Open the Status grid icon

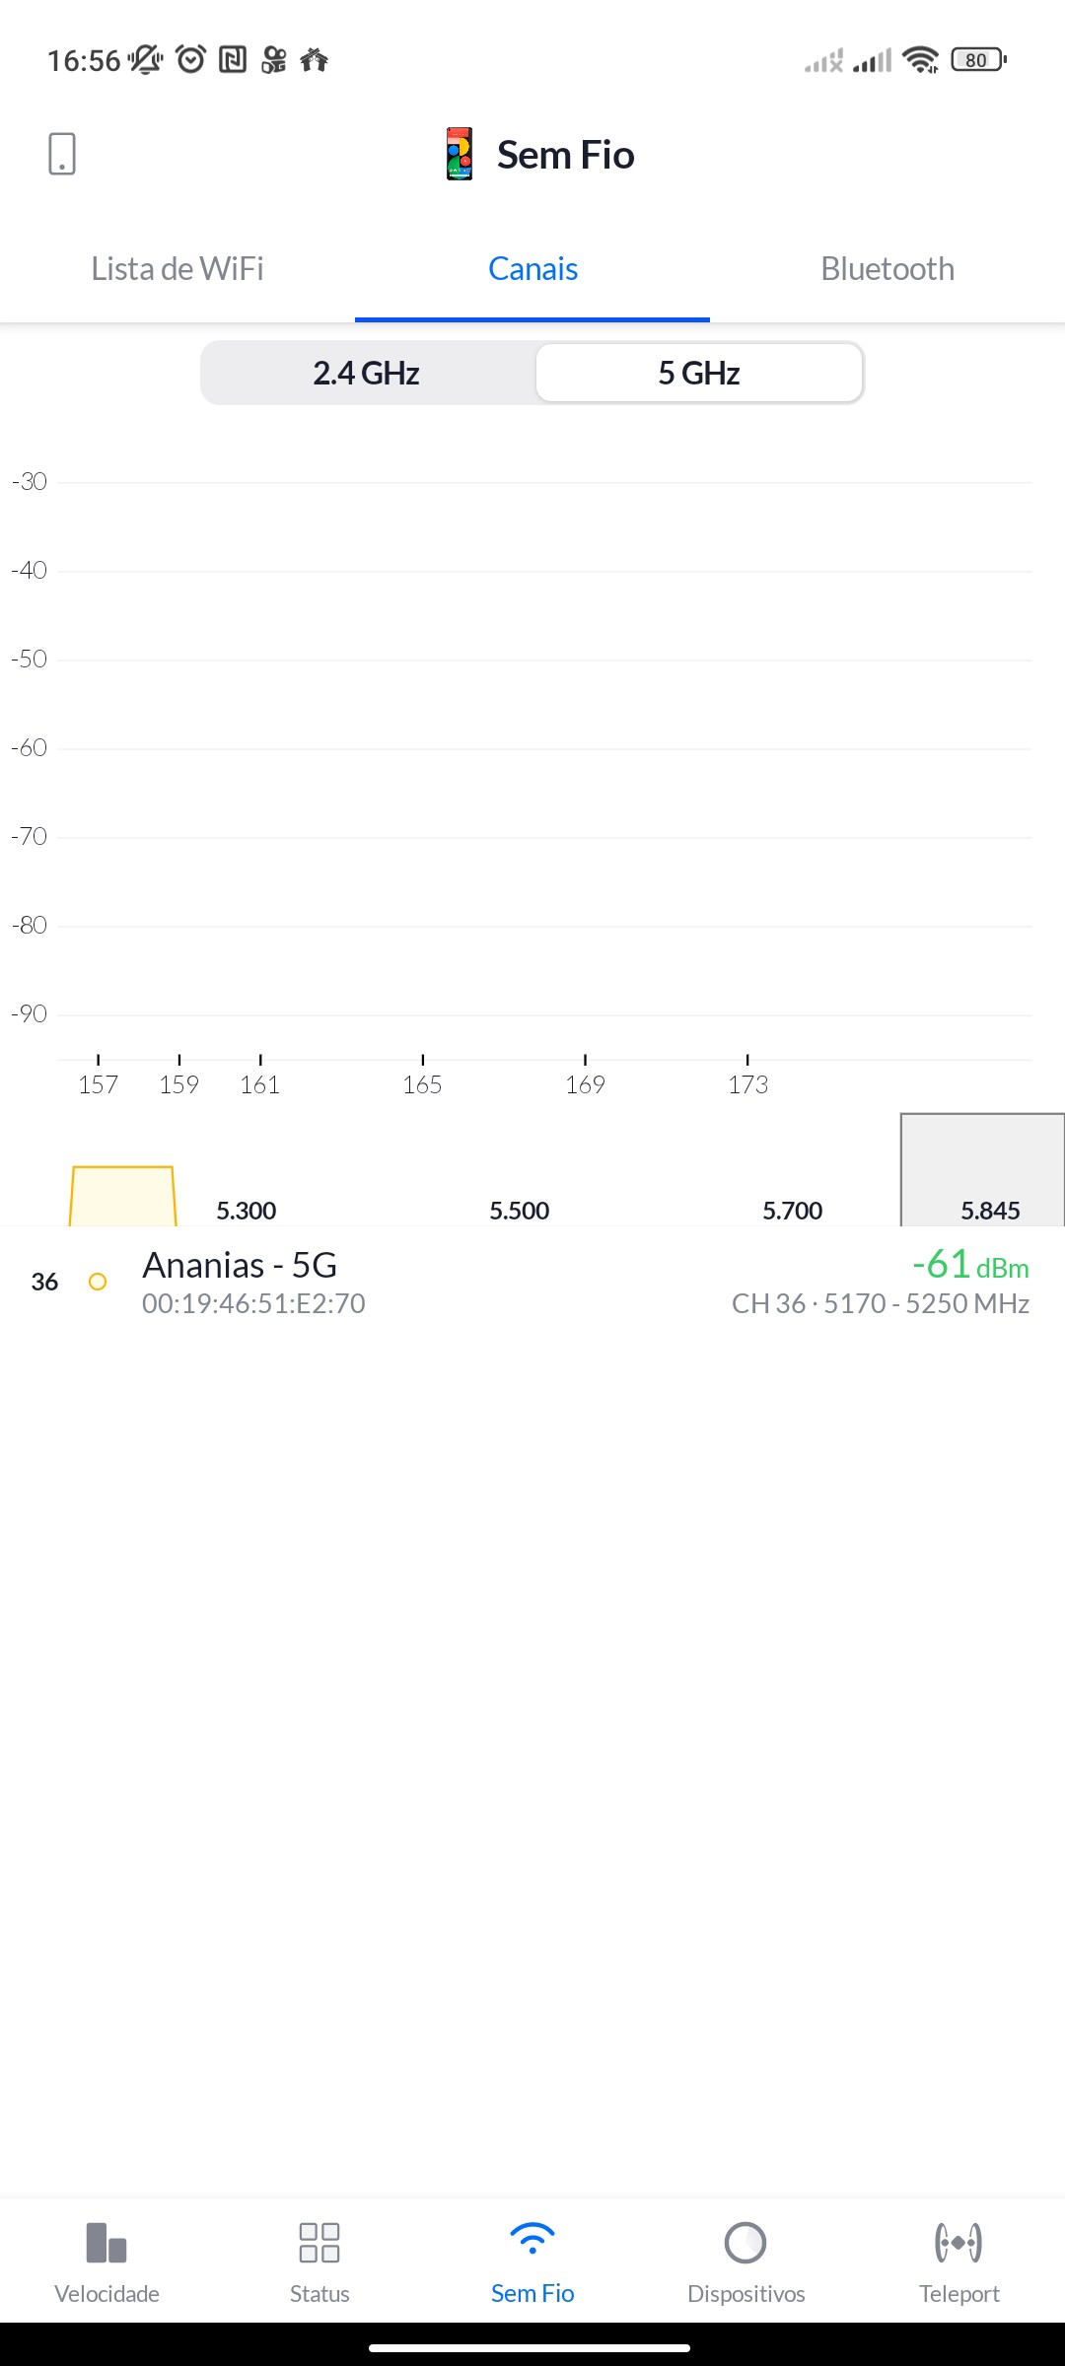point(319,2243)
